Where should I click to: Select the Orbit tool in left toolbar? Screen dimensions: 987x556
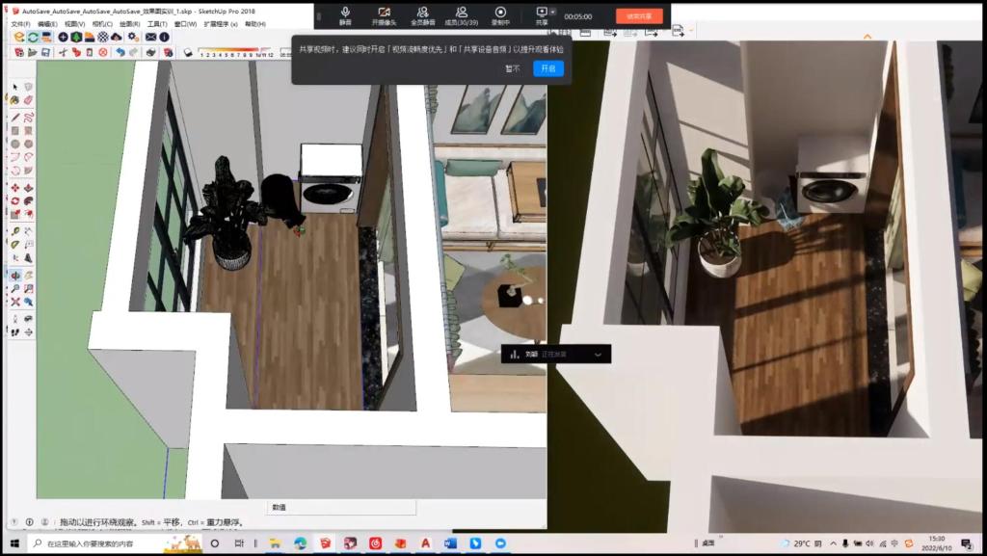(x=15, y=275)
